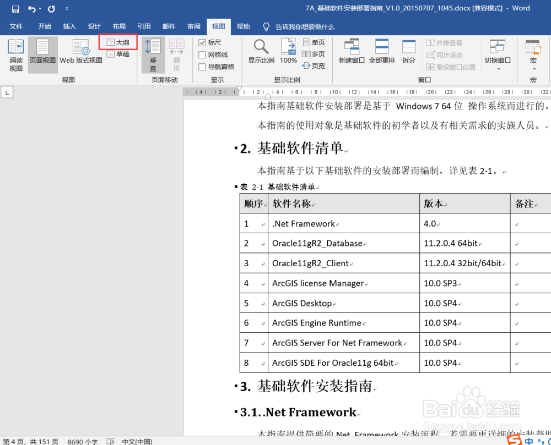Click page count 第4页,共151页 in status bar
The image size is (551, 445).
tap(30, 442)
